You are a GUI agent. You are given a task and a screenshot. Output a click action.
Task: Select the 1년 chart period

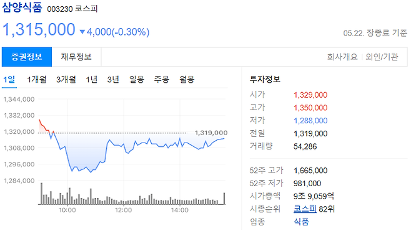point(91,80)
